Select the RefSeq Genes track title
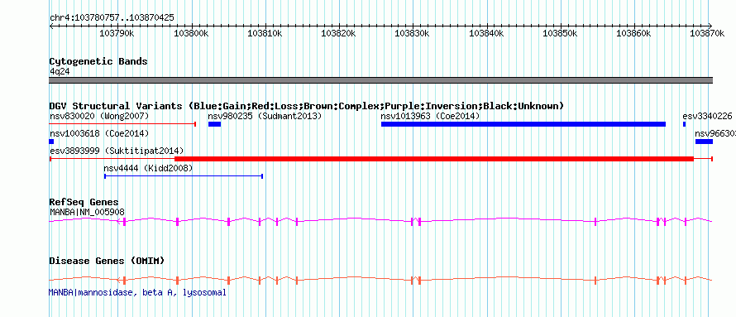736x317 pixels. coord(84,203)
